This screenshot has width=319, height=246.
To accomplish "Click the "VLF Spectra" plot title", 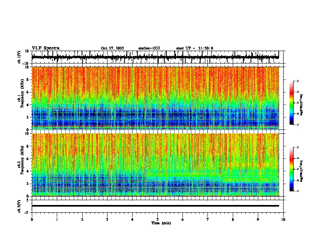I will pyautogui.click(x=46, y=48).
